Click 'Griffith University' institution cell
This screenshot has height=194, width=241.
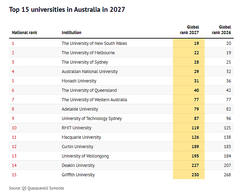[x=78, y=175]
